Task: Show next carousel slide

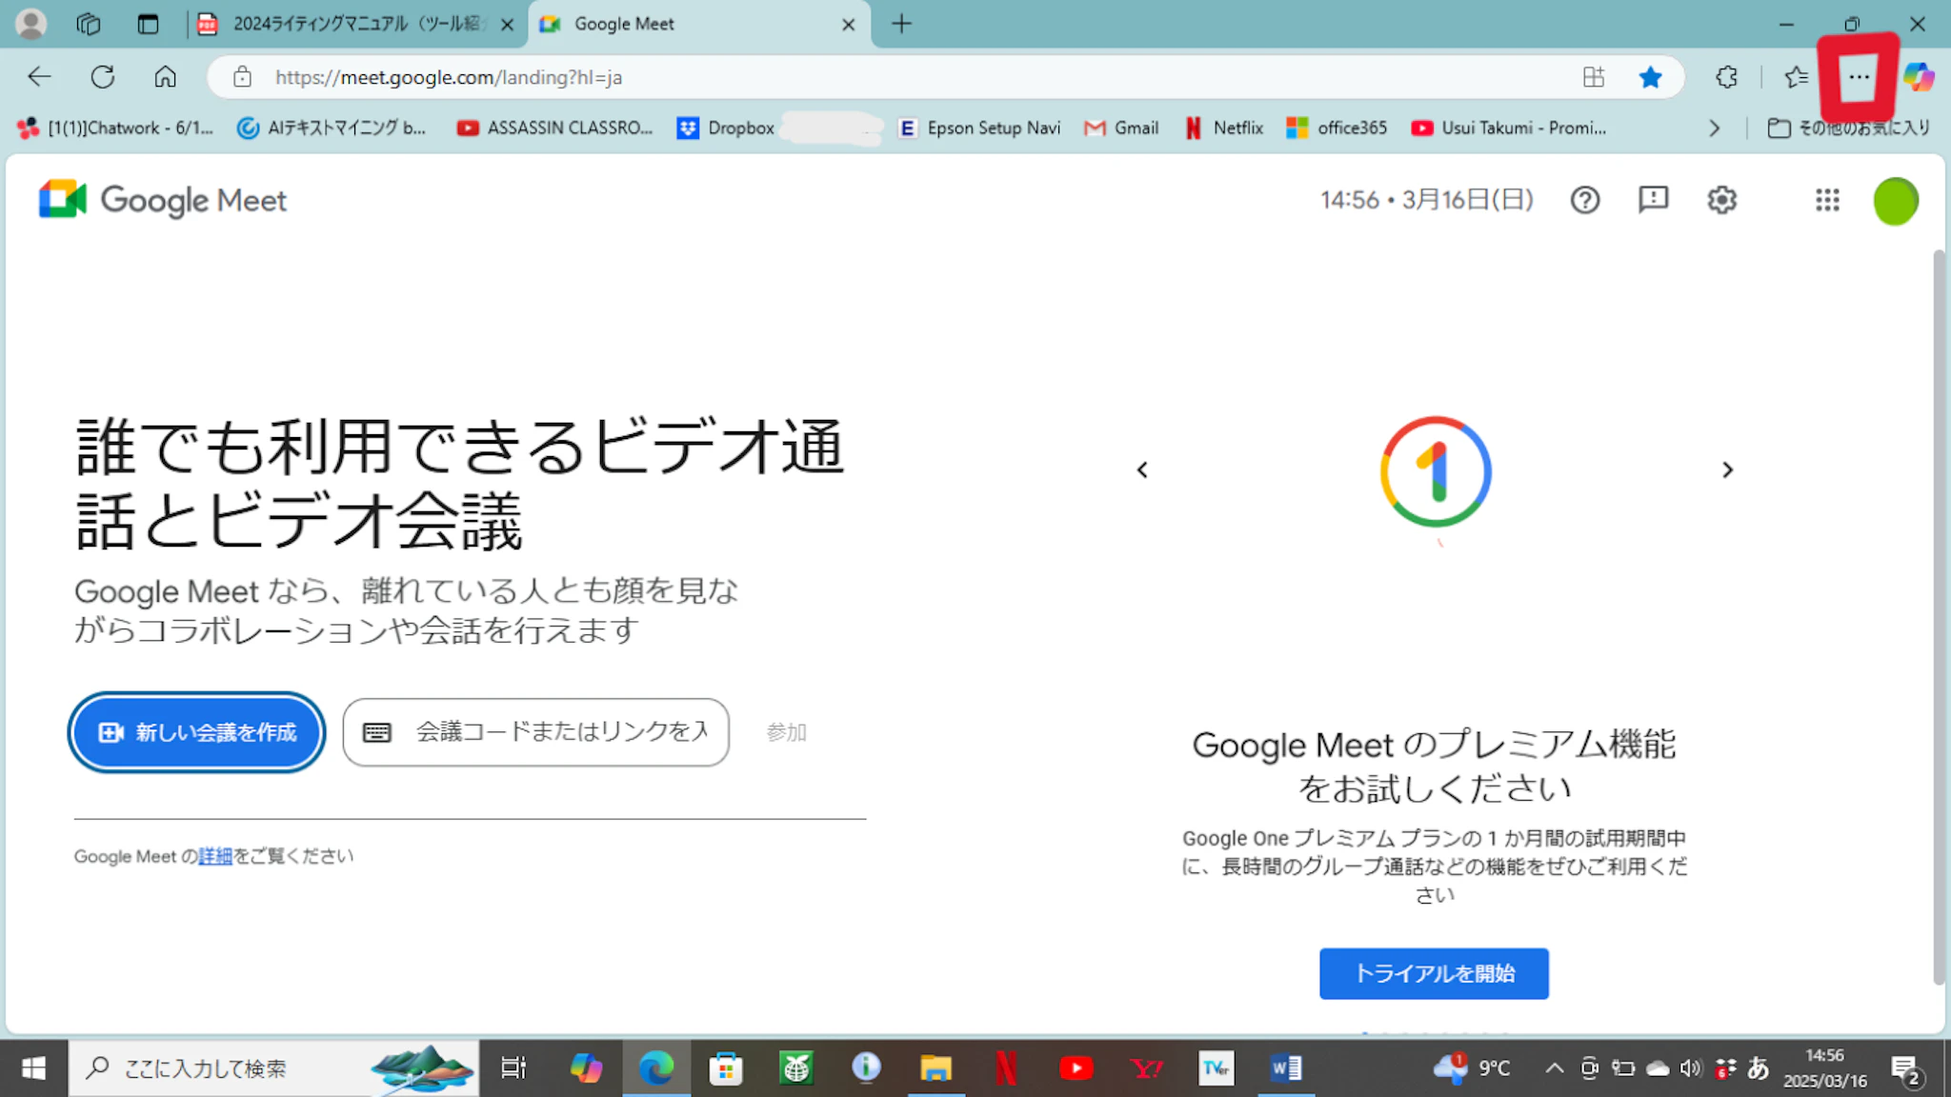Action: pos(1727,470)
